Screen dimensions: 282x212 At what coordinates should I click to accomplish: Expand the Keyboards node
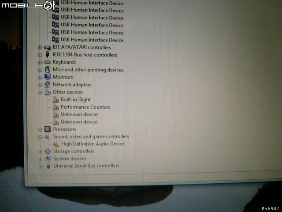pos(40,62)
